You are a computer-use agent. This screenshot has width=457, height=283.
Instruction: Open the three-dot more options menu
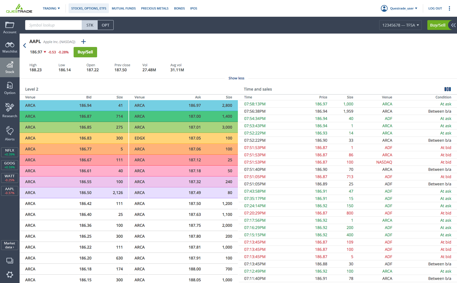tap(449, 8)
